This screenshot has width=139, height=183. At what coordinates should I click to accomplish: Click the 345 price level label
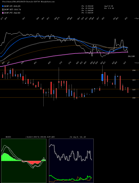134,90
